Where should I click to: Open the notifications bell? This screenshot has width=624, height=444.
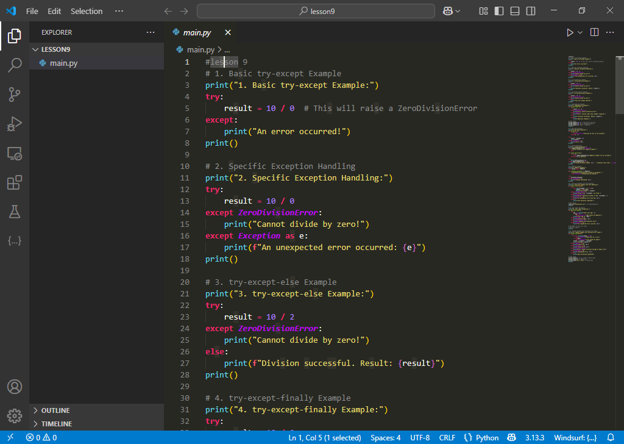tap(611, 437)
